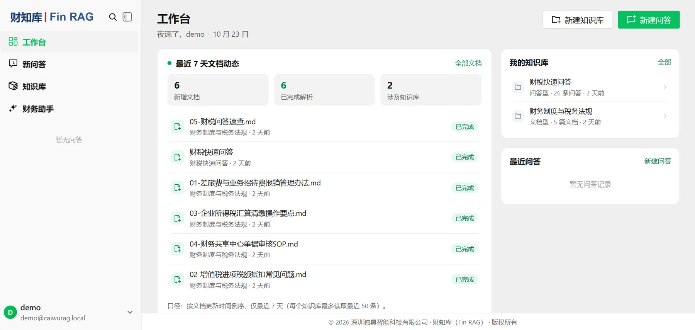Click the demo@caiwurag.local email text
695x330 pixels.
point(53,318)
